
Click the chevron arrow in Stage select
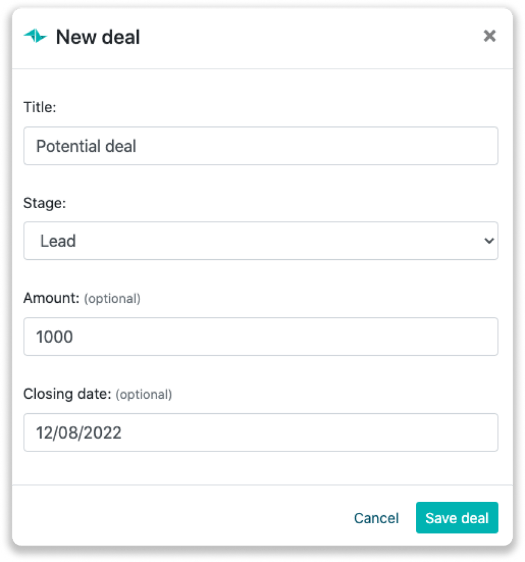click(489, 241)
